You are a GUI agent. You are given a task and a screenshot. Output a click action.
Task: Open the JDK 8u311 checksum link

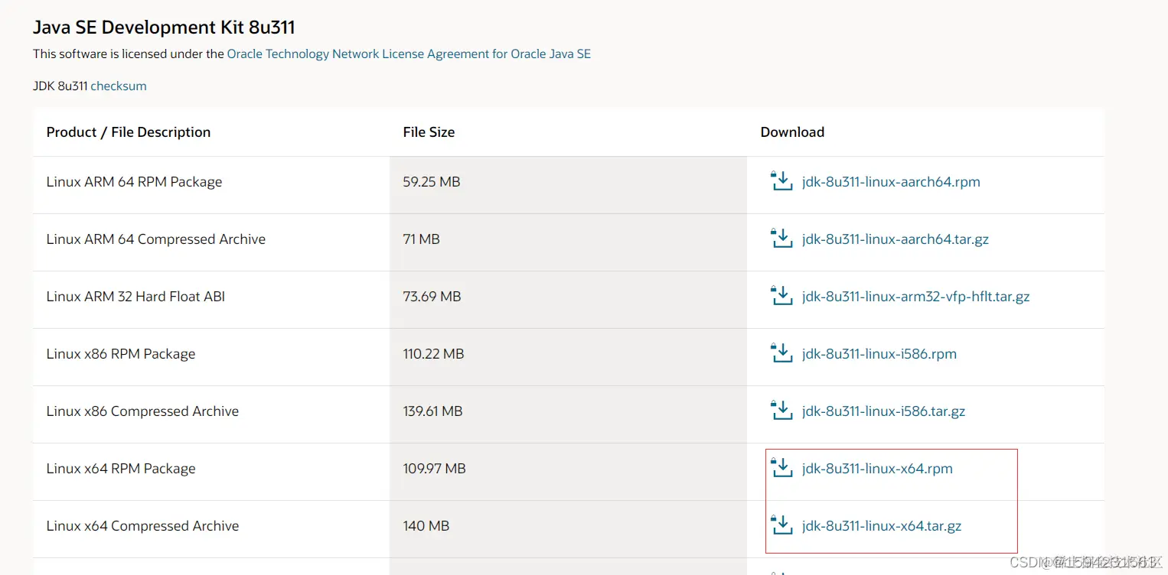coord(119,86)
